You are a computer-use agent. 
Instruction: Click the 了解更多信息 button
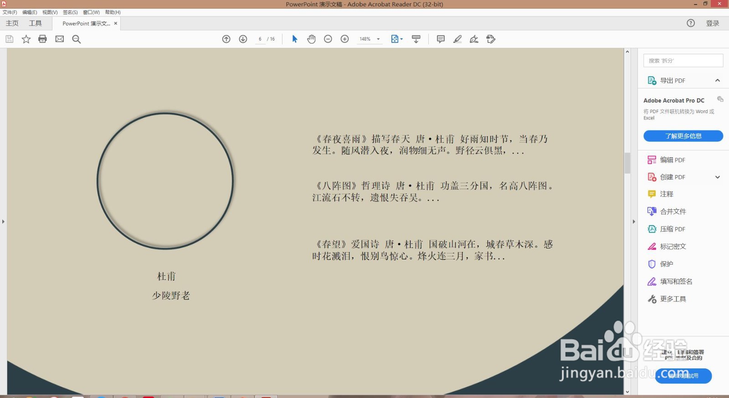click(x=683, y=136)
